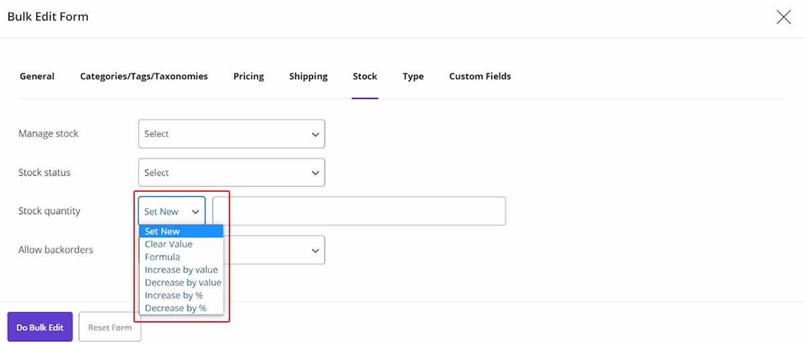The height and width of the screenshot is (346, 805).
Task: Expand the Manage stock dropdown
Action: [231, 134]
